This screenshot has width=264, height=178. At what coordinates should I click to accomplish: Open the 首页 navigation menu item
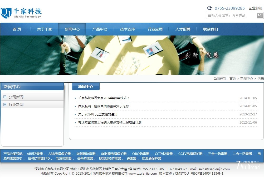17,29
